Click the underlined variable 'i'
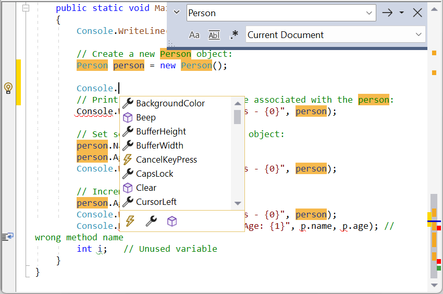The width and height of the screenshot is (443, 294). pos(100,249)
